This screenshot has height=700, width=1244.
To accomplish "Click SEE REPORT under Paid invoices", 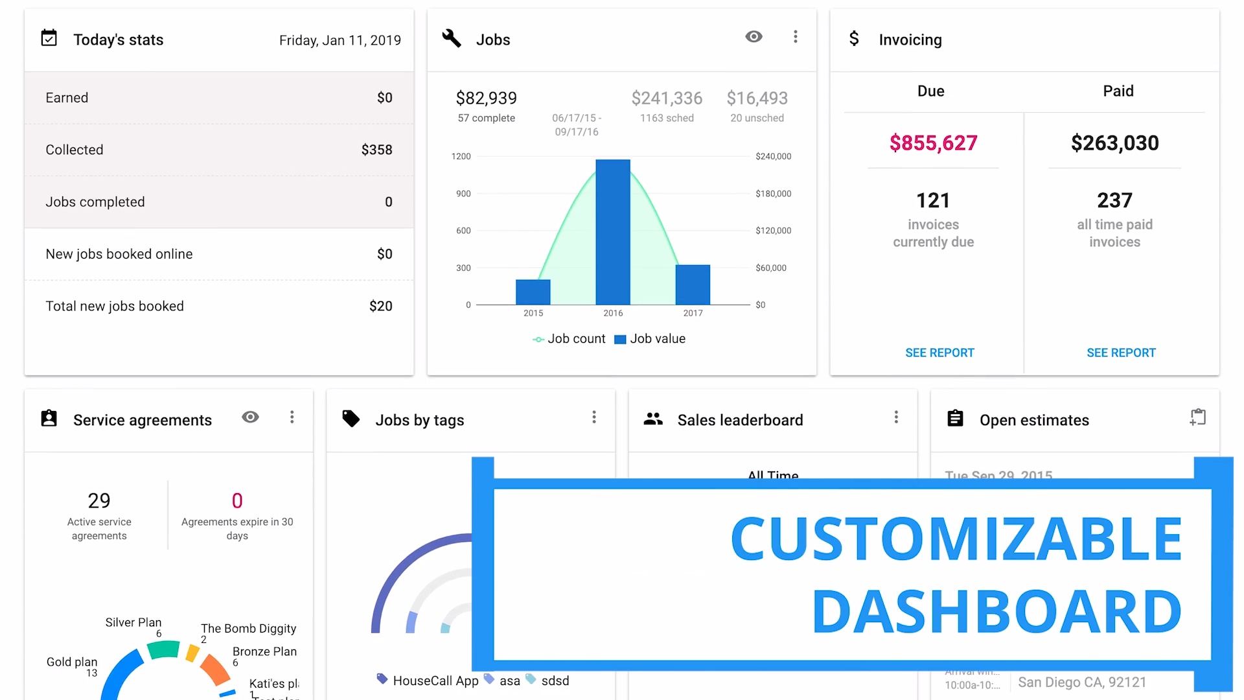I will click(x=1121, y=353).
